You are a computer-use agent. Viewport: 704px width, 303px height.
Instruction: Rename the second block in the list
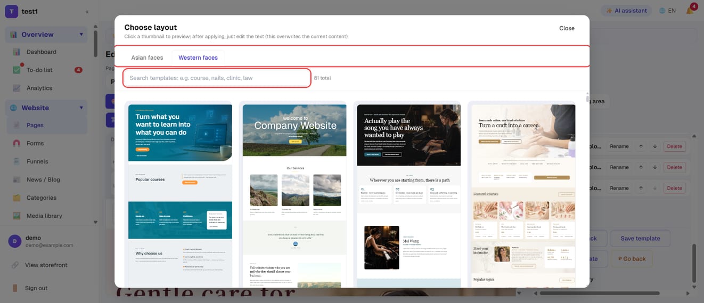pyautogui.click(x=619, y=167)
